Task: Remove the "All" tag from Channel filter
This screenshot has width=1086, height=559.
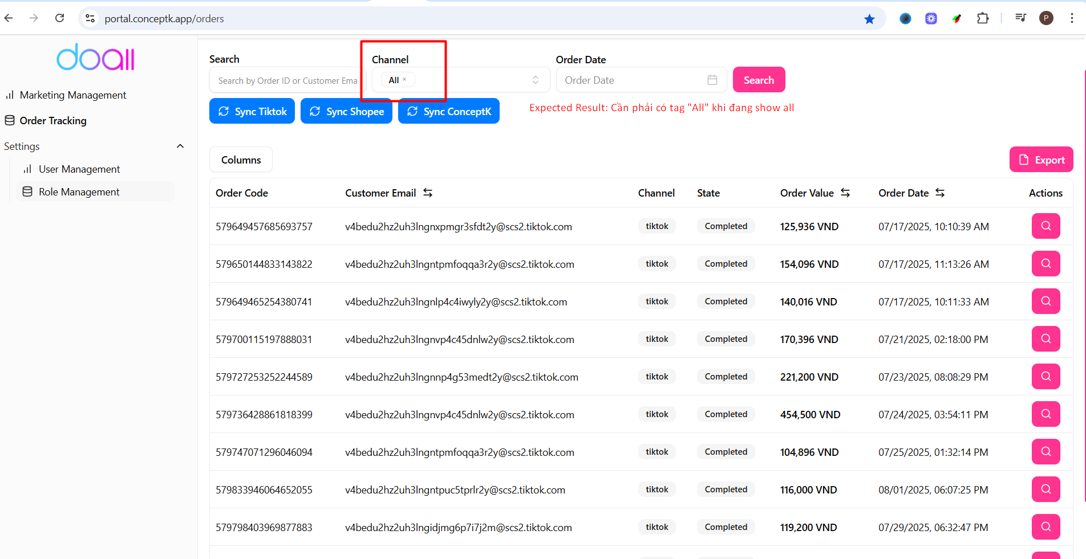Action: point(405,80)
